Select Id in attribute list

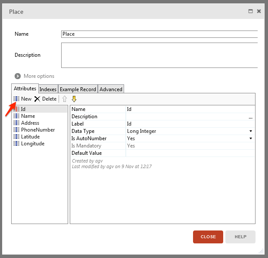[23, 109]
